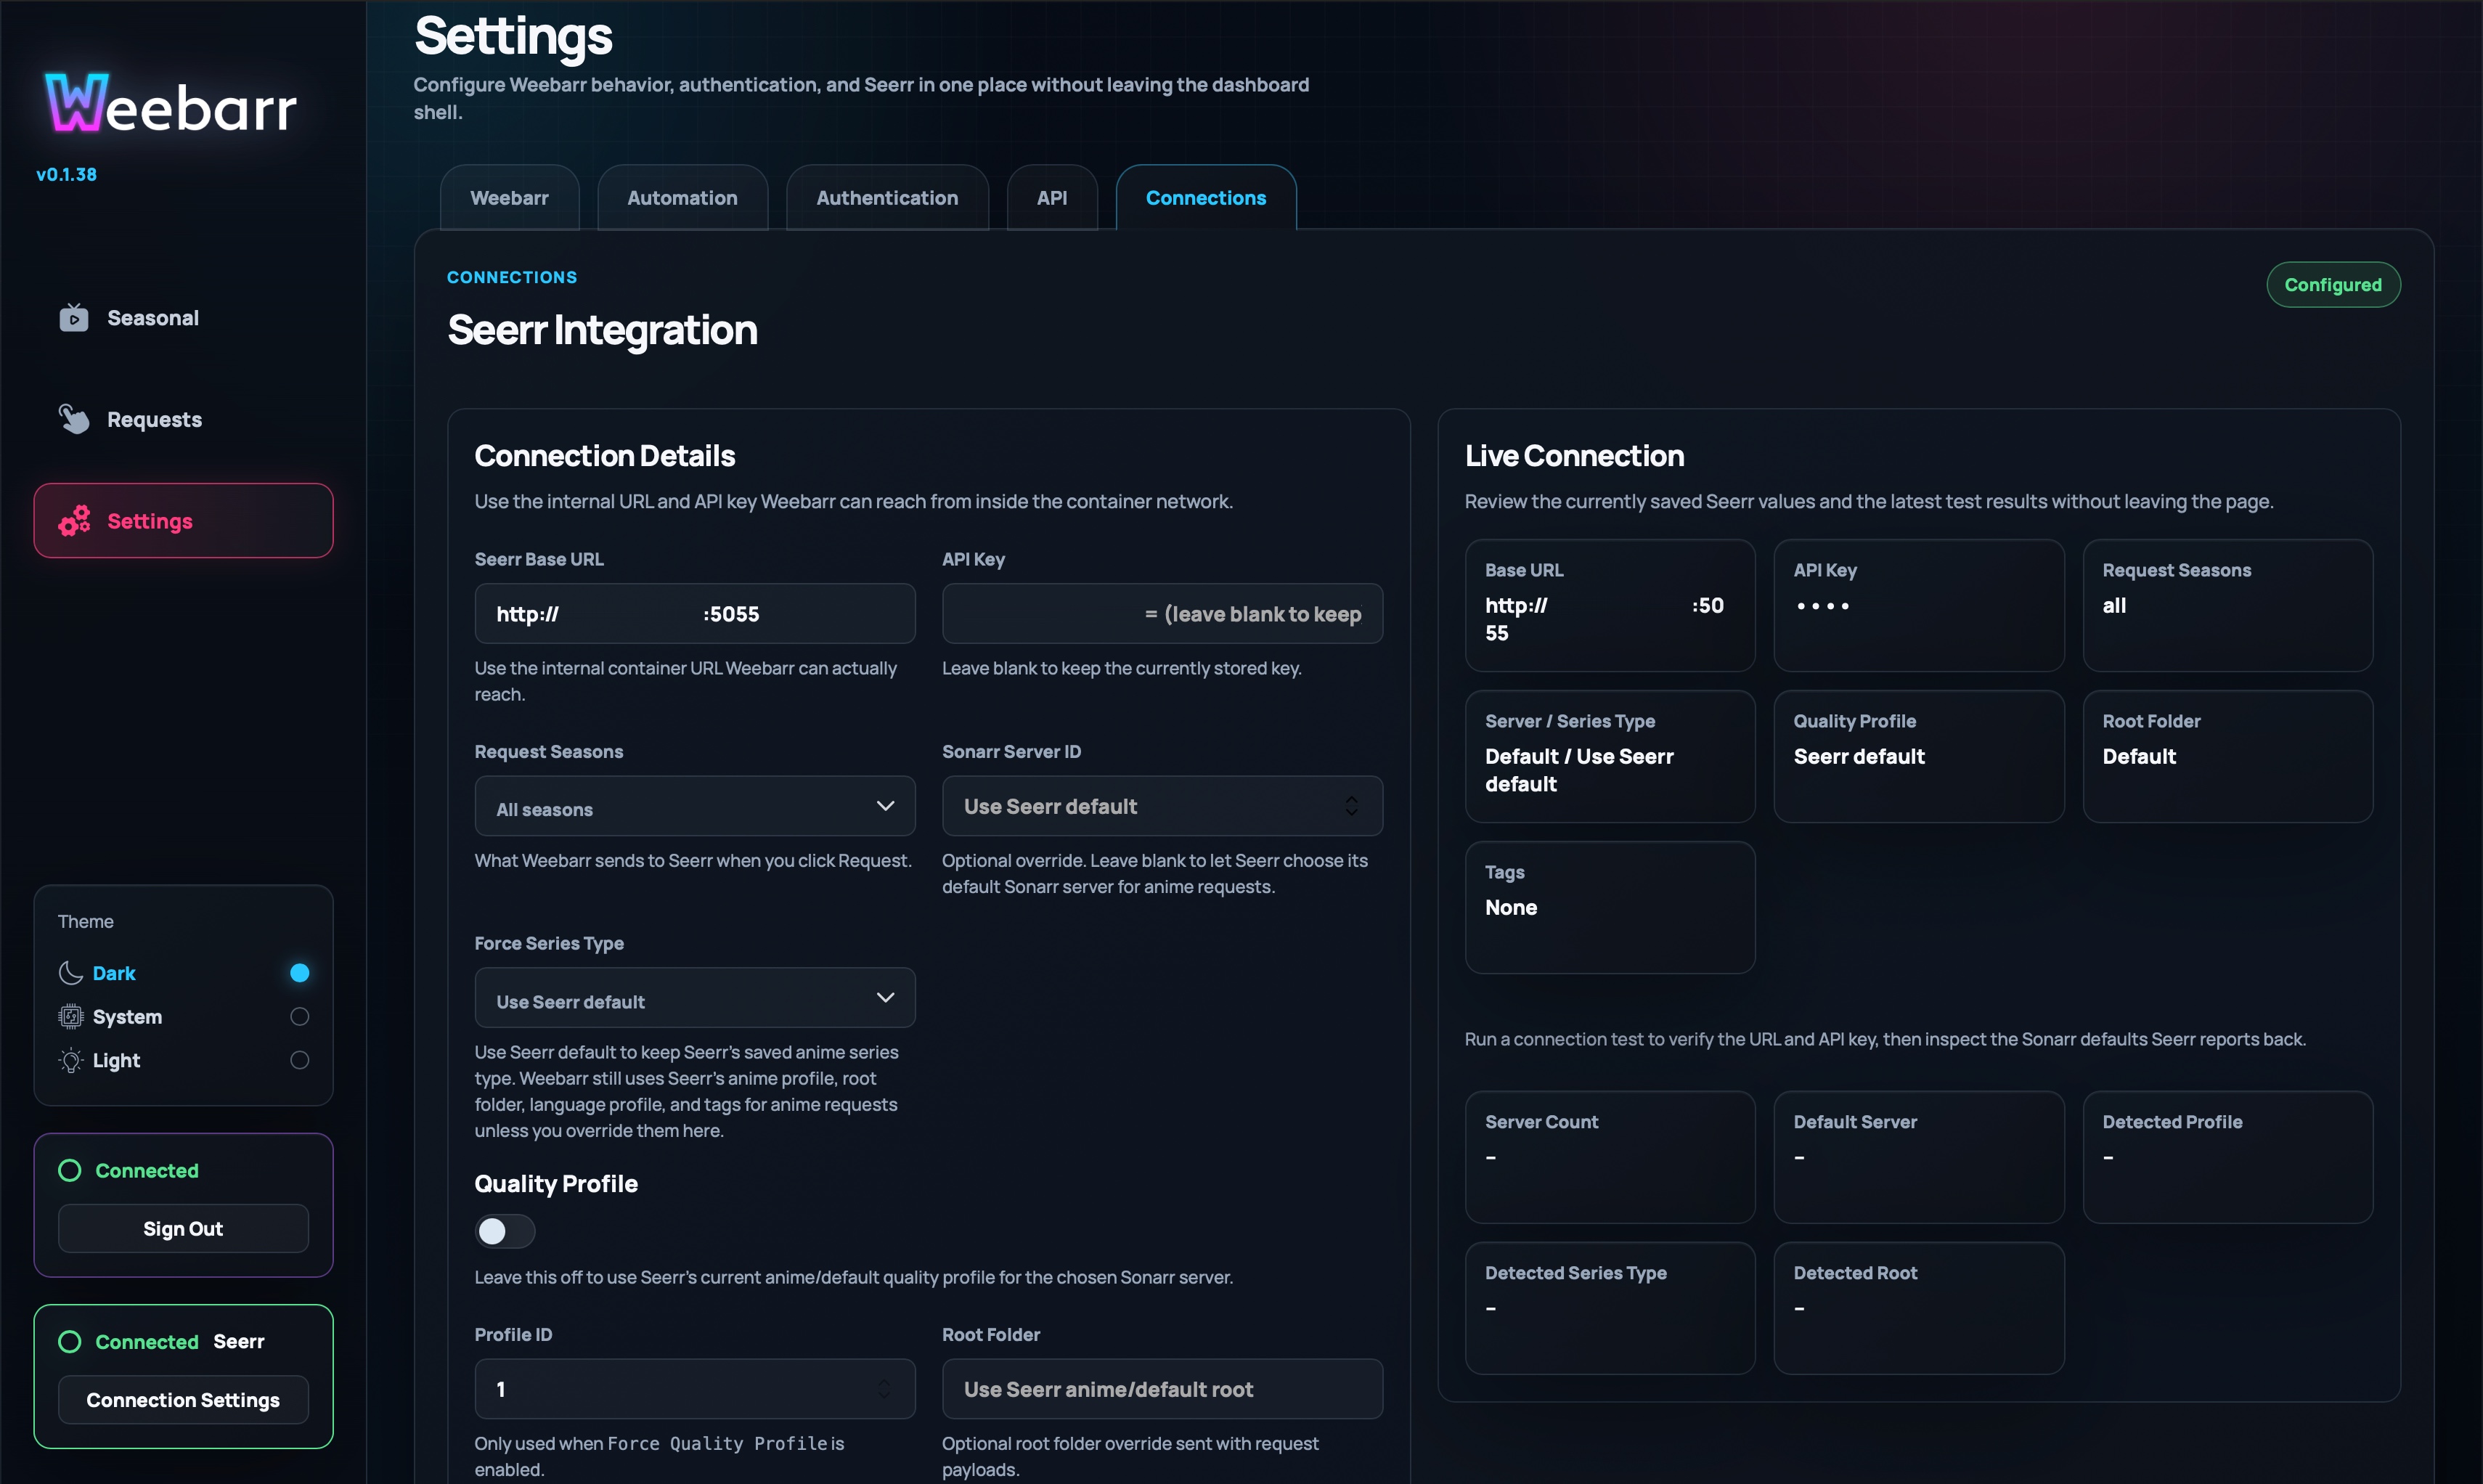Click the Server / Series Type card
Screen dimensions: 2483x1484
(1610, 757)
